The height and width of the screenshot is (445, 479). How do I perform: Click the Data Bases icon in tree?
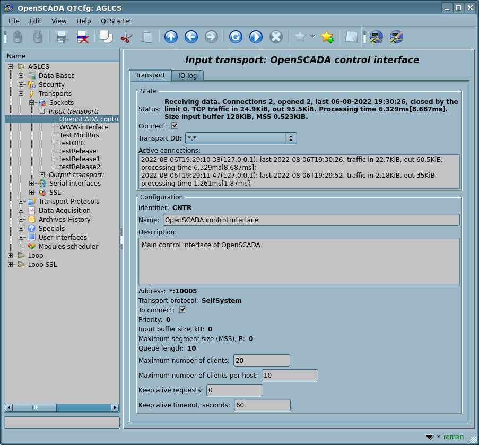pyautogui.click(x=31, y=75)
